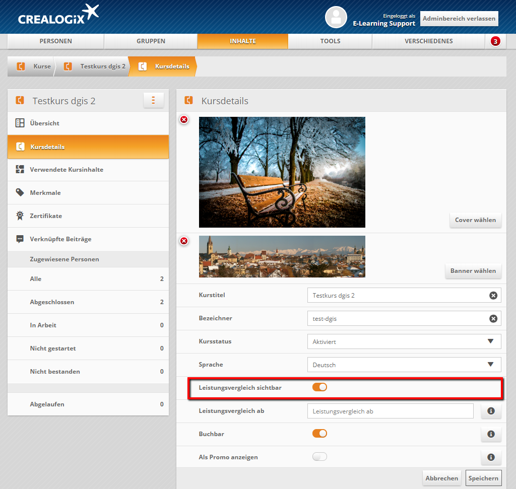516x489 pixels.
Task: Open the three-dot course options menu
Action: 153,100
